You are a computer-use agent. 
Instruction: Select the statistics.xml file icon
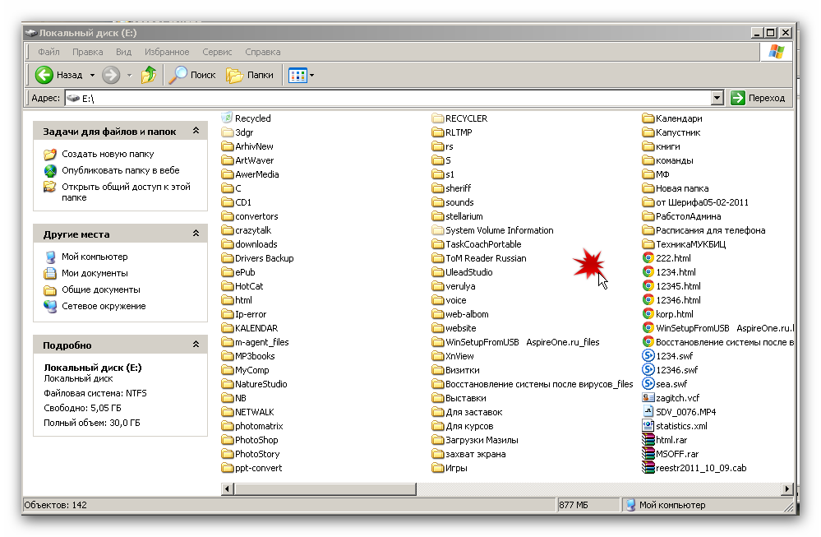[x=648, y=426]
